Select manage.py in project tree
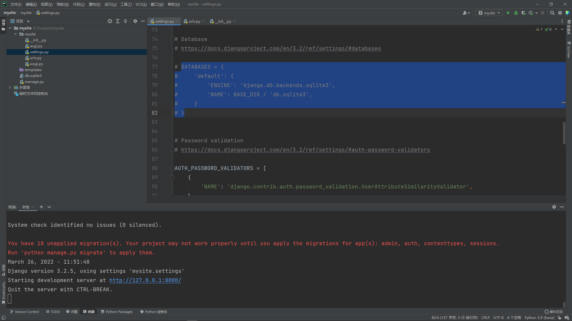The height and width of the screenshot is (321, 572). pos(32,82)
